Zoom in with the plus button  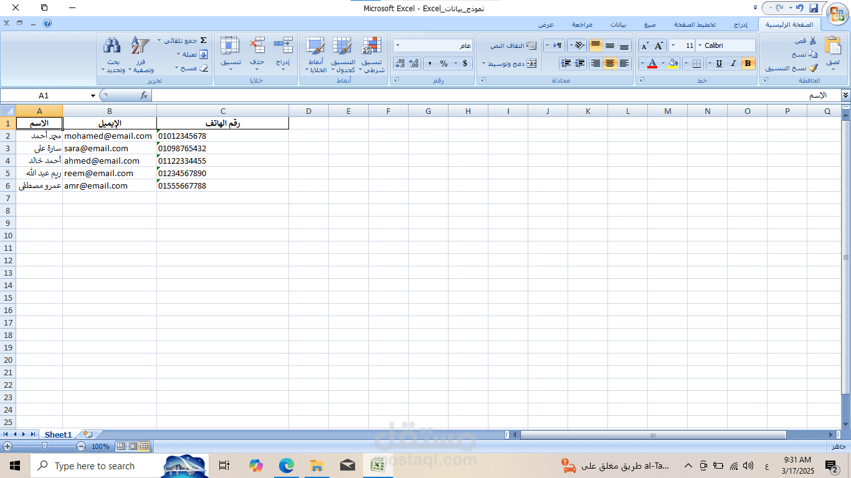[x=7, y=446]
